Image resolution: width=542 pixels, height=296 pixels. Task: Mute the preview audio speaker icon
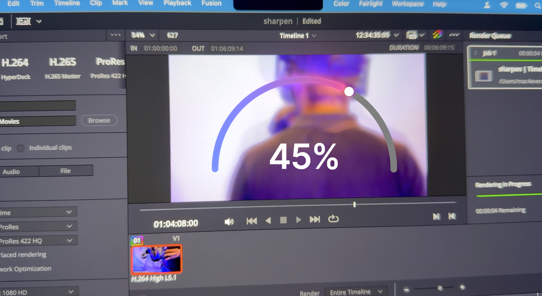[x=229, y=221]
